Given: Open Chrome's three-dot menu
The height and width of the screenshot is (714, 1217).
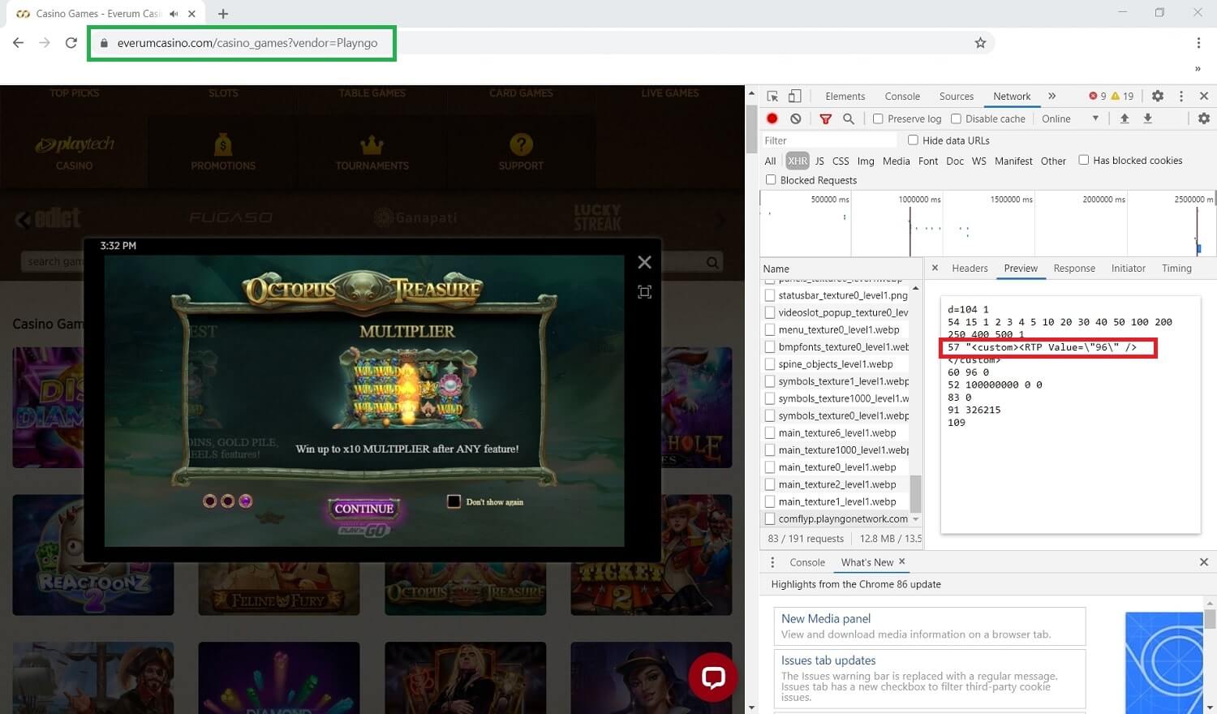Looking at the screenshot, I should (1198, 43).
